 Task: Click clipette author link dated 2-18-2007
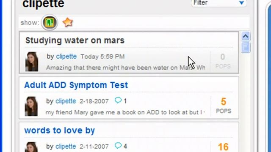(66, 101)
